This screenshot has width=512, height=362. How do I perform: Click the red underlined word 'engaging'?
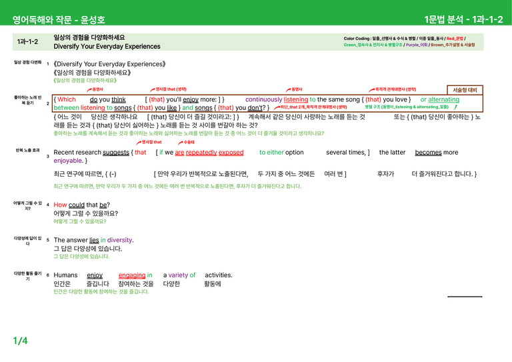132,275
